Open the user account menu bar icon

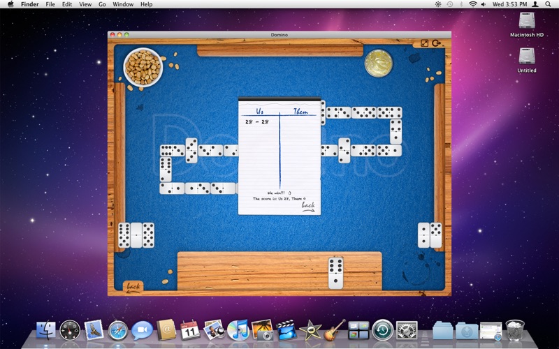(x=535, y=4)
